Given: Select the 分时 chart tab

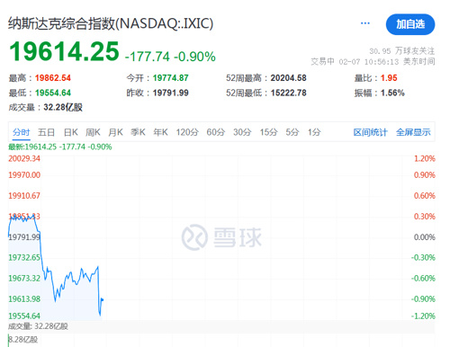Looking at the screenshot, I should pyautogui.click(x=22, y=132).
